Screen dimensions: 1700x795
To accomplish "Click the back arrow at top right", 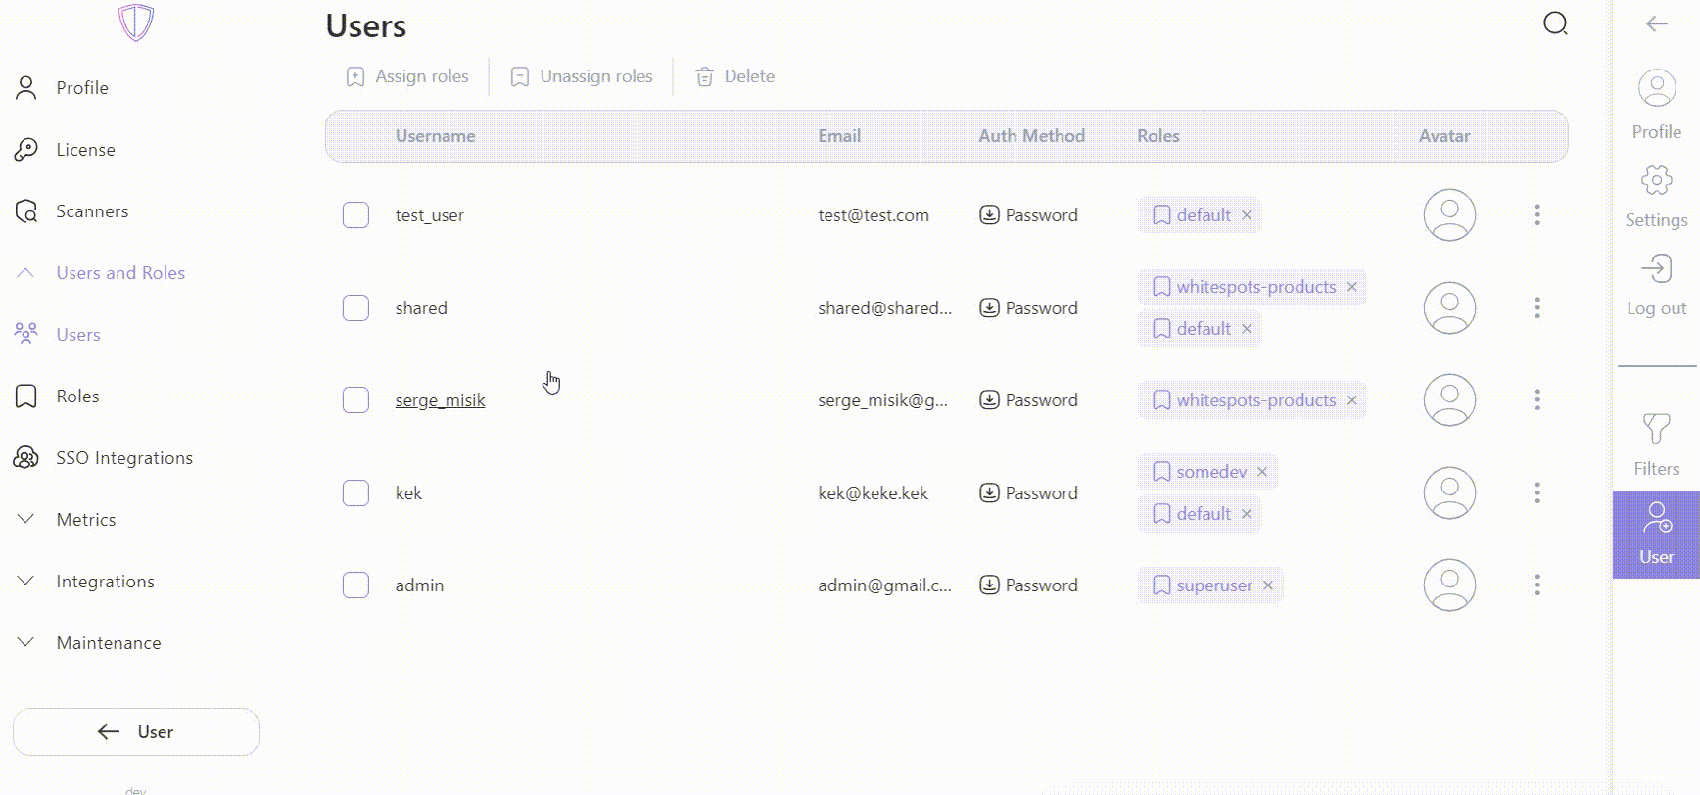I will pyautogui.click(x=1656, y=24).
